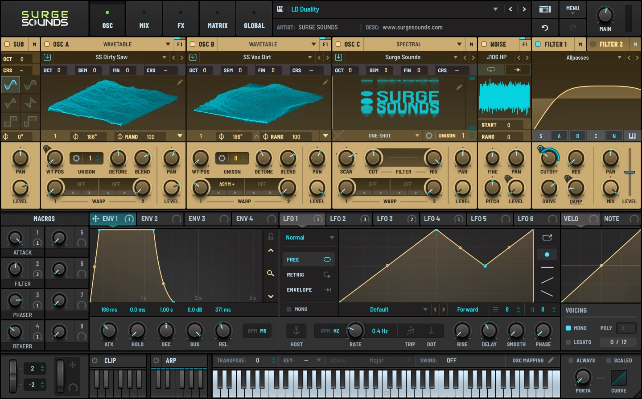Edit OSC mapping with pencil icon

coord(551,360)
